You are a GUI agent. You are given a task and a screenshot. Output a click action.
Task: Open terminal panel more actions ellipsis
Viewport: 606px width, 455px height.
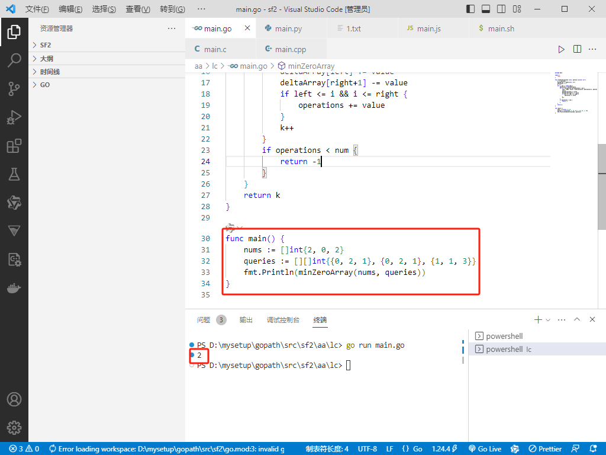tap(562, 319)
